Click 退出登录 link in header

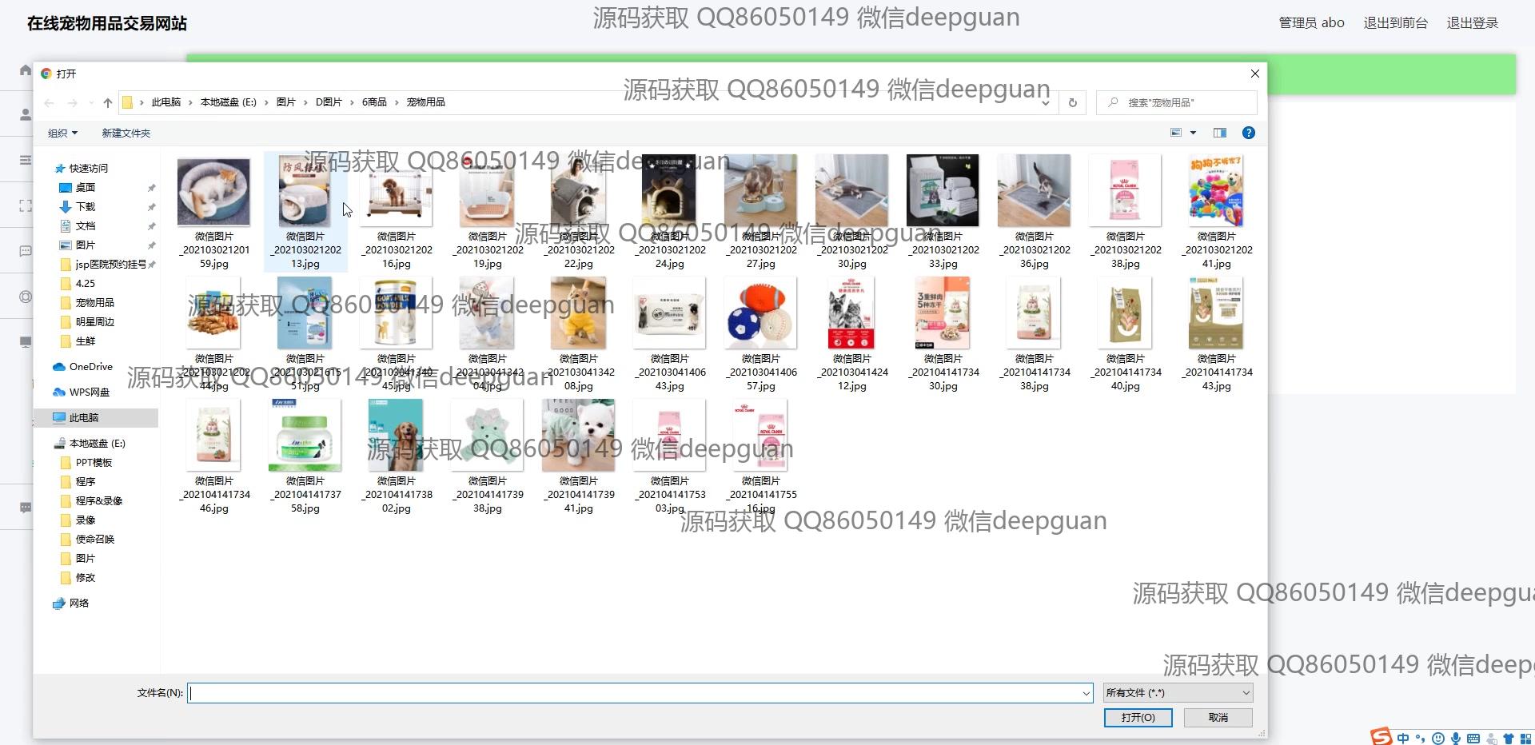(1472, 23)
